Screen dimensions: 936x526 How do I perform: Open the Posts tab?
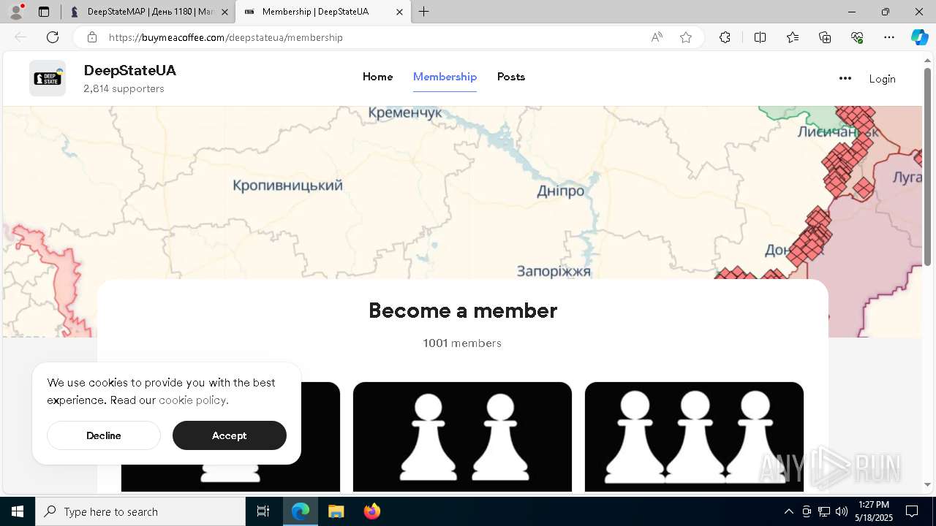click(x=511, y=77)
